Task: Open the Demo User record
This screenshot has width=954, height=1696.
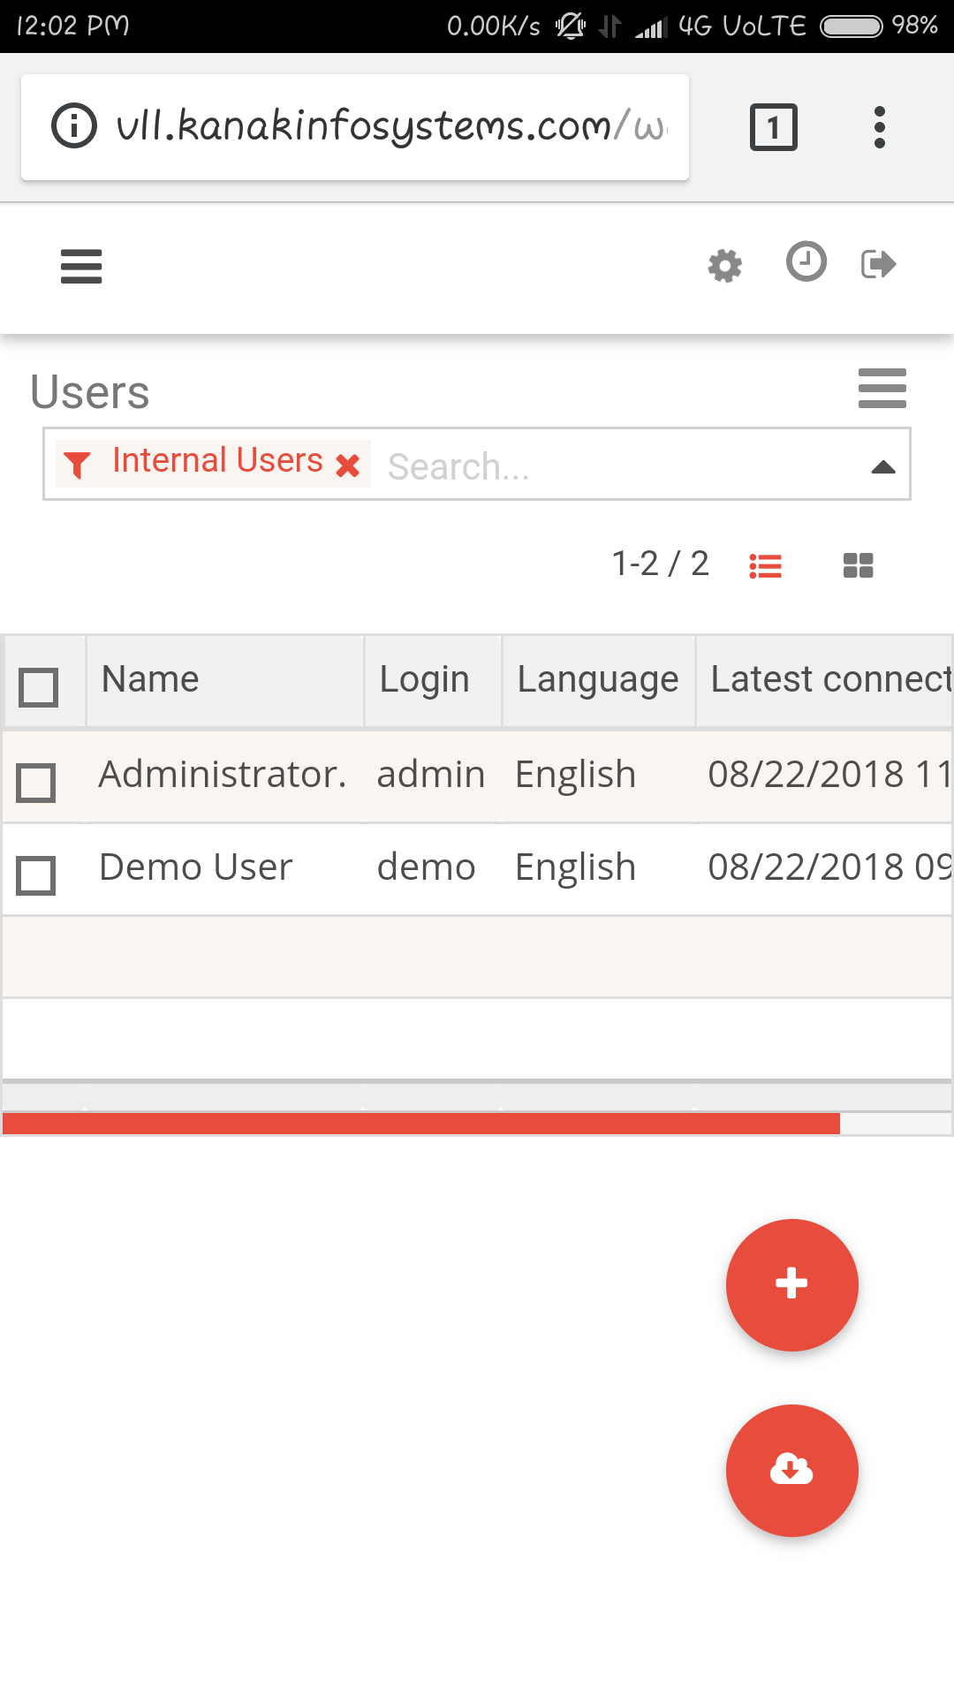Action: [x=196, y=867]
